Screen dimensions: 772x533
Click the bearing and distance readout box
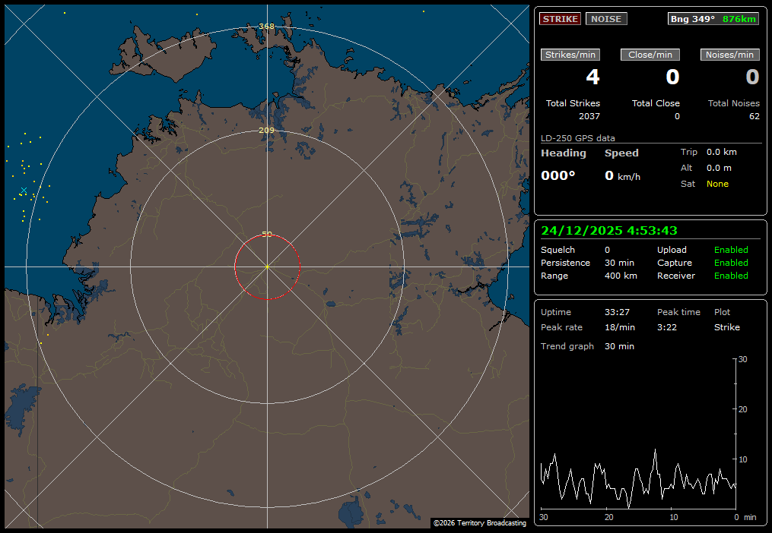[713, 19]
